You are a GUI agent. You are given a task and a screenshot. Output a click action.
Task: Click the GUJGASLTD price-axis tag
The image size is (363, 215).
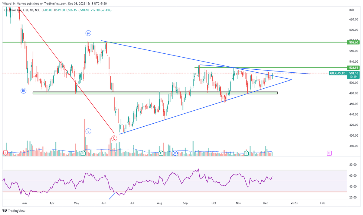pos(337,73)
